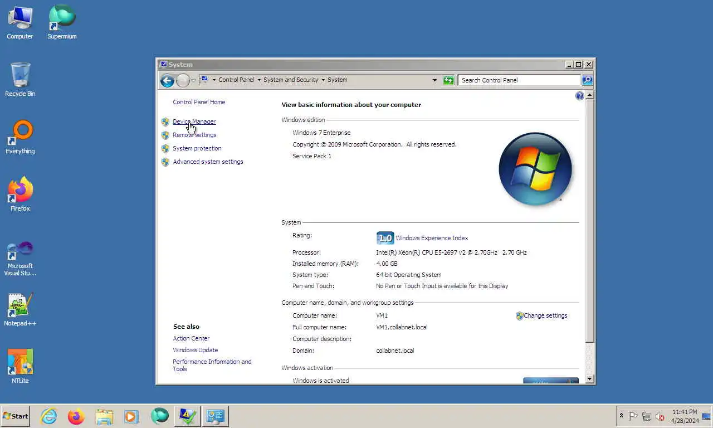
Task: Click the scrollbar up arrow
Action: (589, 95)
